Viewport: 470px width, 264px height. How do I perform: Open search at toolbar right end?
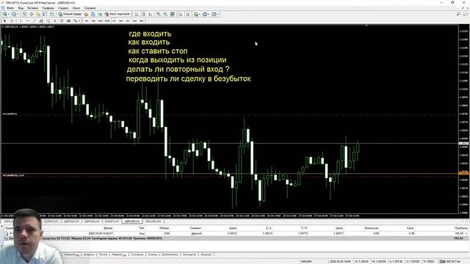[458, 14]
